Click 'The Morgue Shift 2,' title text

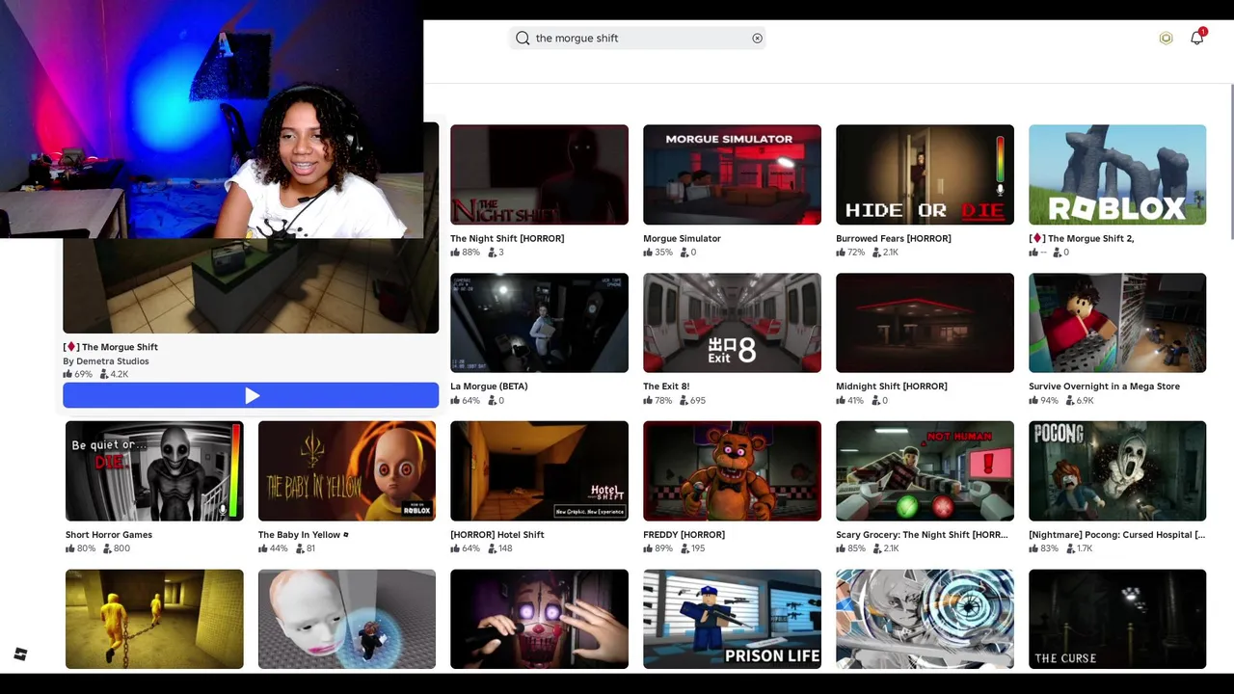(1082, 238)
